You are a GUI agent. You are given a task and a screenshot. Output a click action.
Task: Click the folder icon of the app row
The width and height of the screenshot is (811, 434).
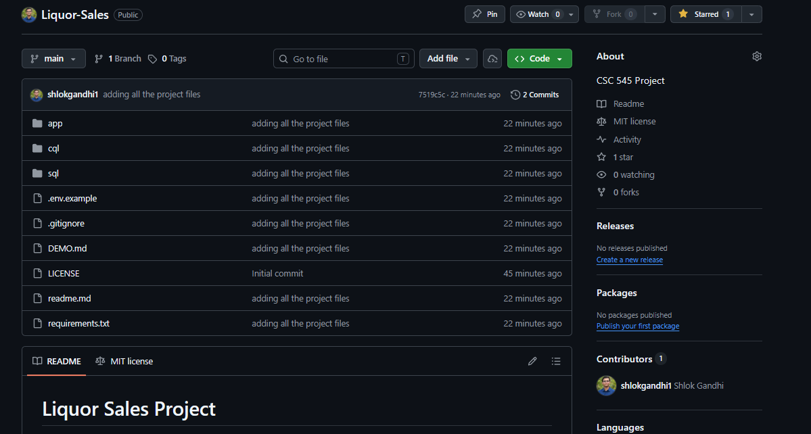tap(37, 124)
